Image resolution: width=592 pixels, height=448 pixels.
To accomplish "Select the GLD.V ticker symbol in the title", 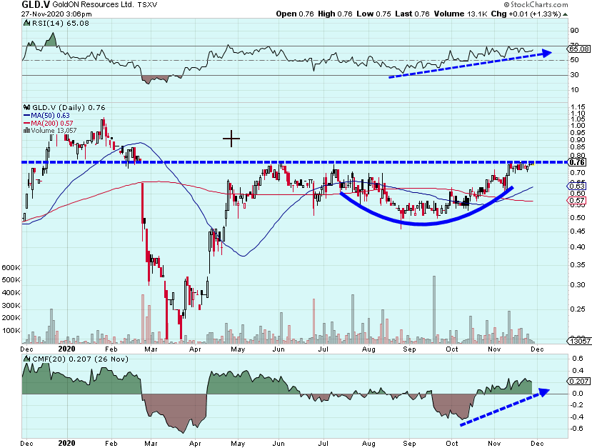I will [35, 4].
